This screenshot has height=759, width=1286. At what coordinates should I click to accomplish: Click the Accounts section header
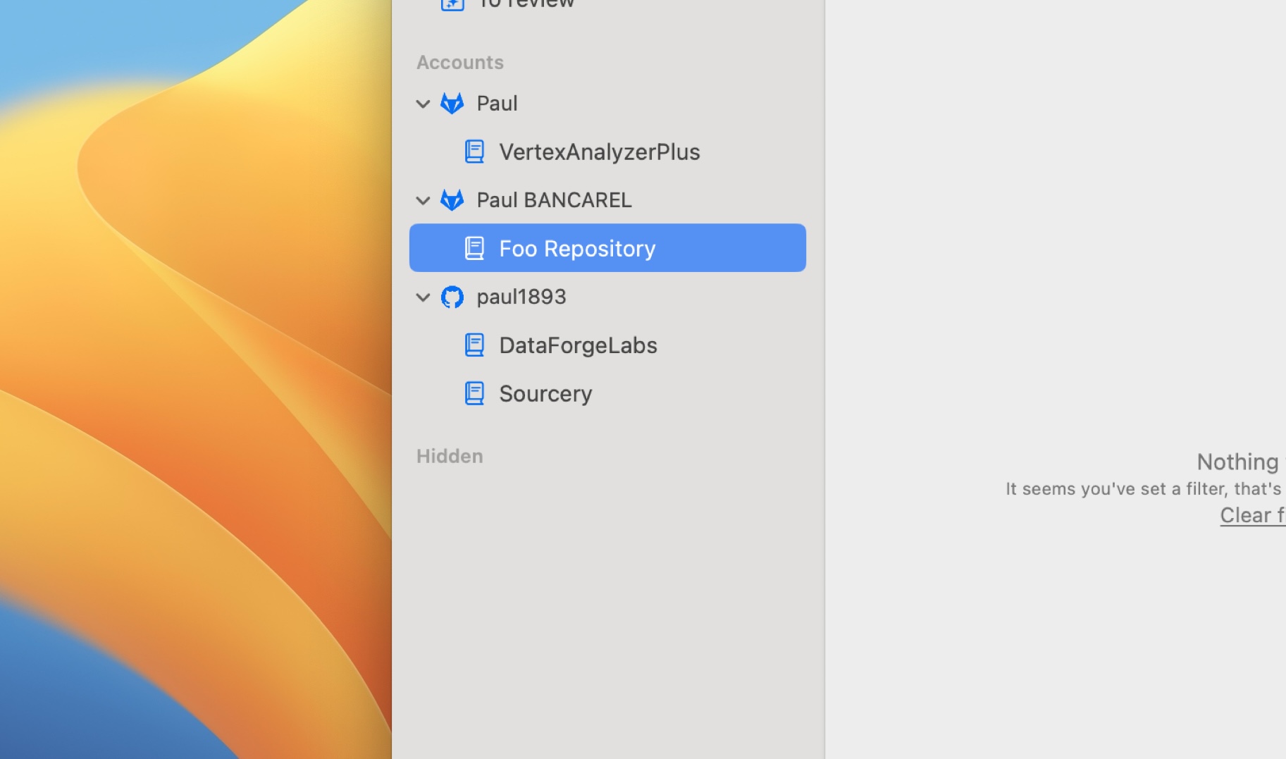click(460, 62)
